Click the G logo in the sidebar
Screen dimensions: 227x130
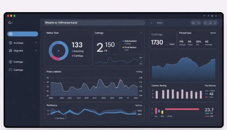coord(10,23)
